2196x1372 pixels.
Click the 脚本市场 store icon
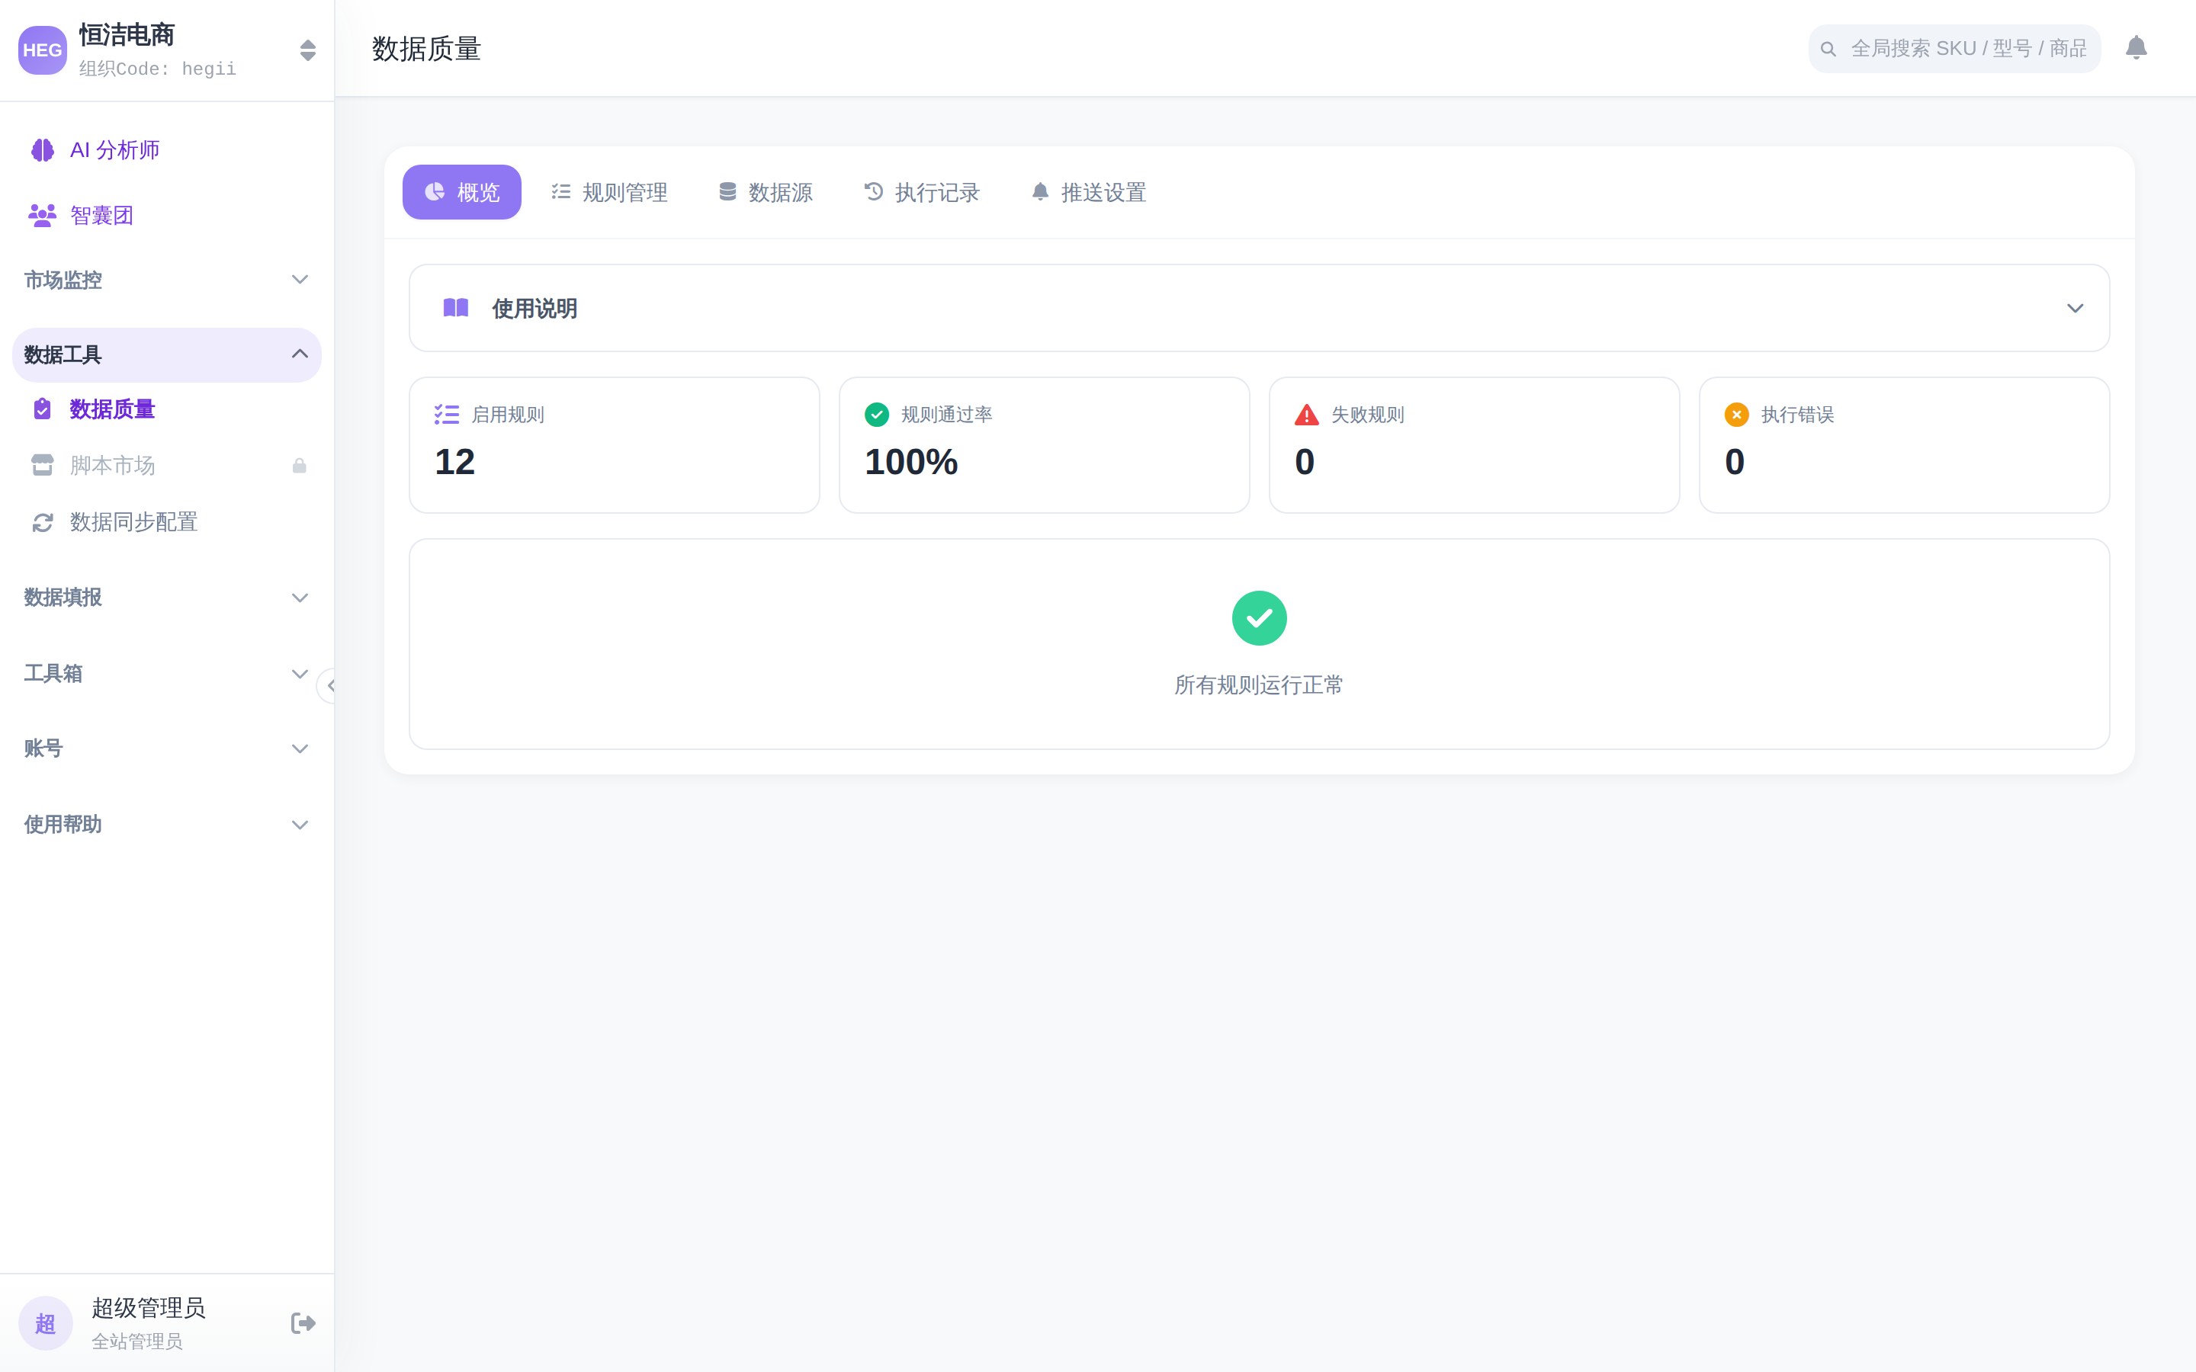(43, 466)
